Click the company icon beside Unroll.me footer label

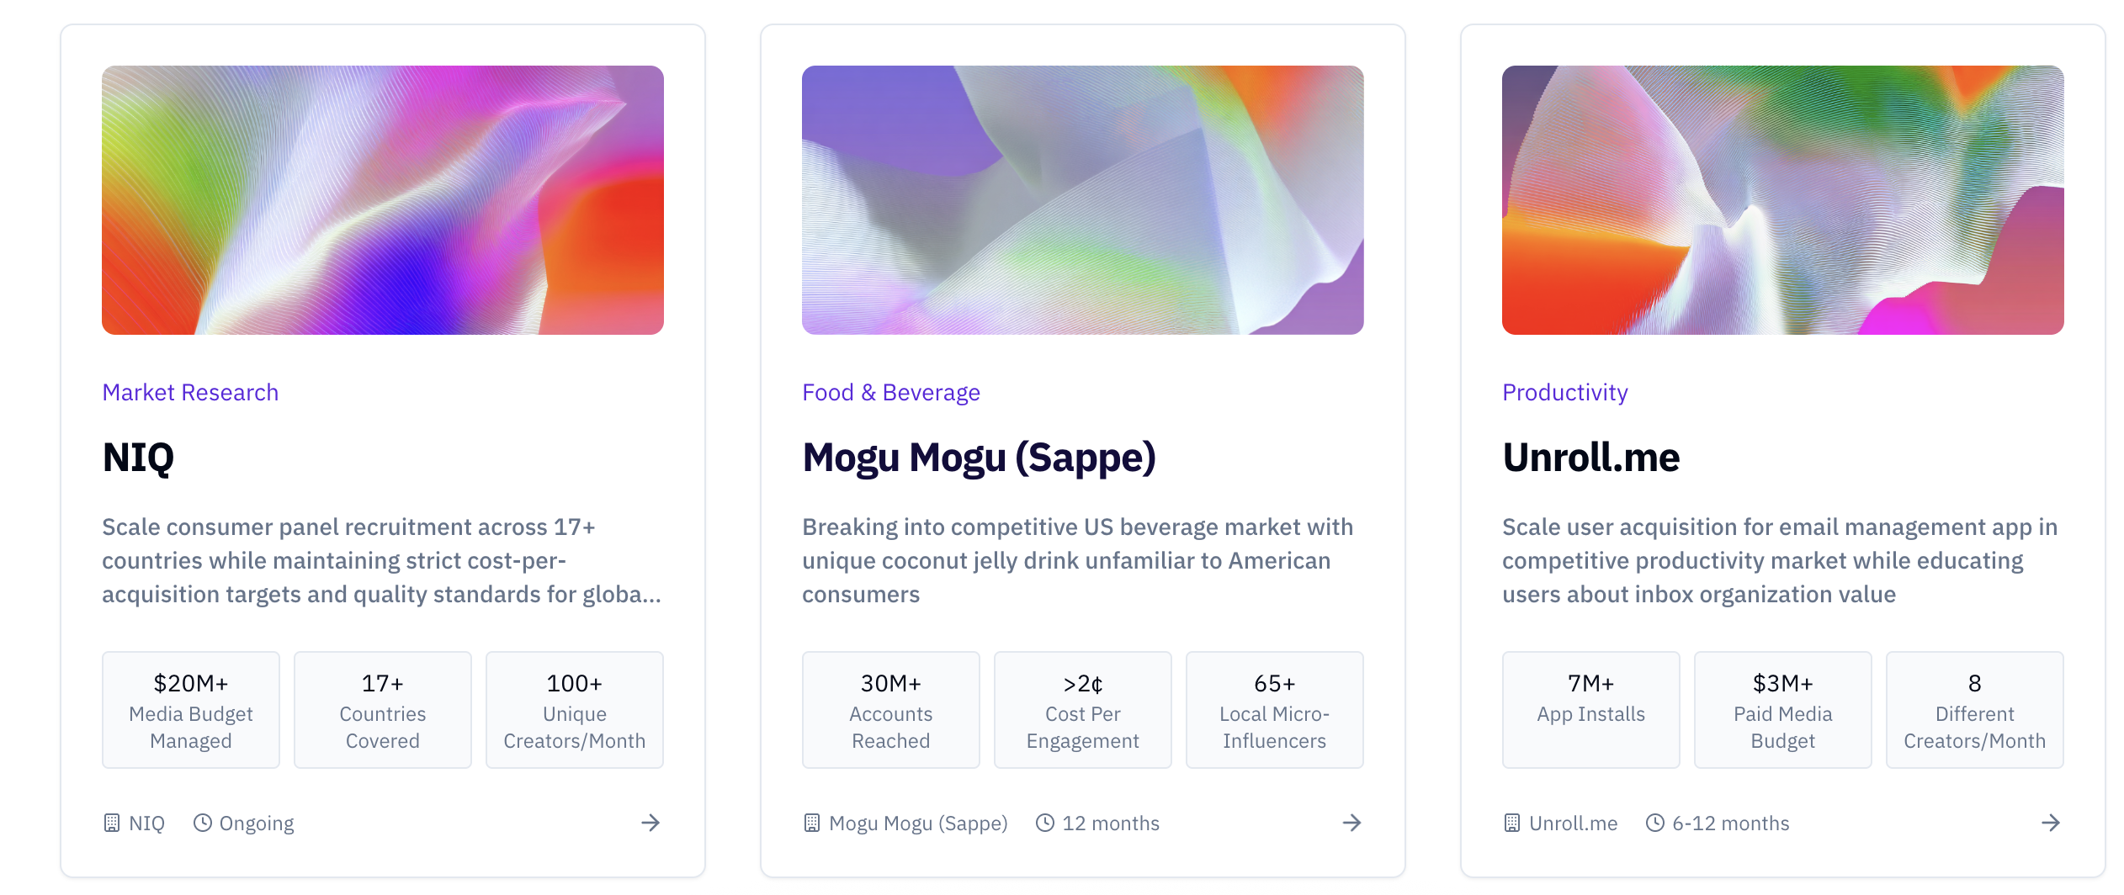[x=1511, y=823]
